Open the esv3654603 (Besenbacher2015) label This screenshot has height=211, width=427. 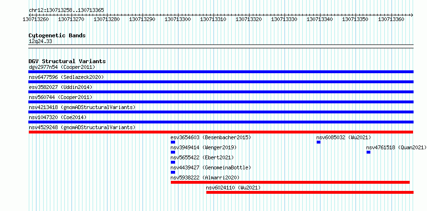pyautogui.click(x=211, y=137)
